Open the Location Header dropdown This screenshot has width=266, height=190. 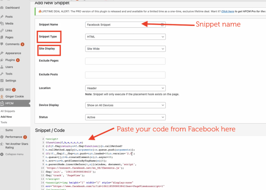pos(125,88)
